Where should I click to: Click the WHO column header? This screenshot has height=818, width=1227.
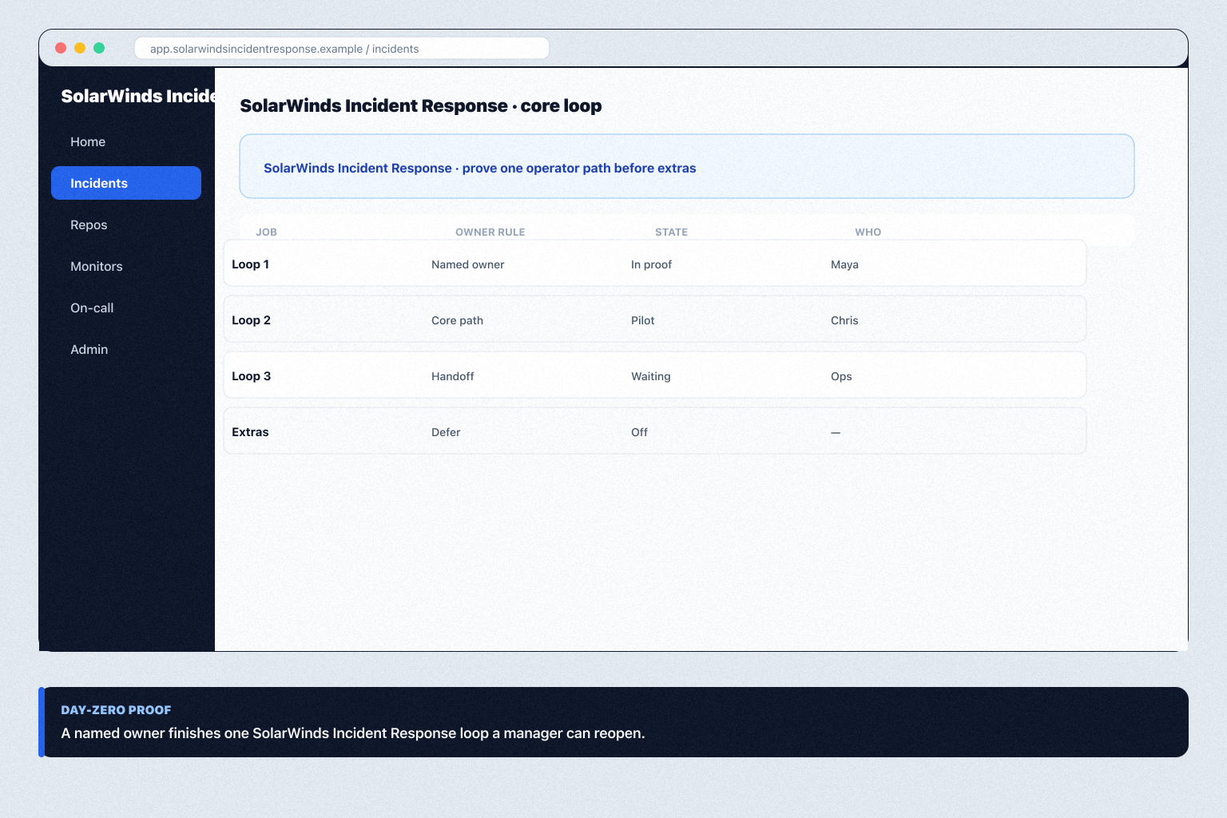tap(868, 232)
